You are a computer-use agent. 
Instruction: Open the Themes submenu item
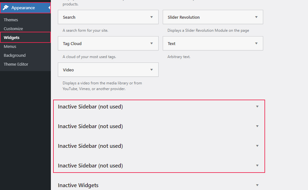click(x=11, y=20)
